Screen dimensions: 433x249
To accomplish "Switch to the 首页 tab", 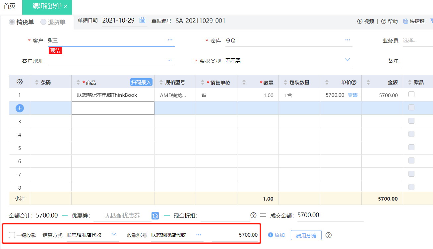I will click(x=9, y=6).
